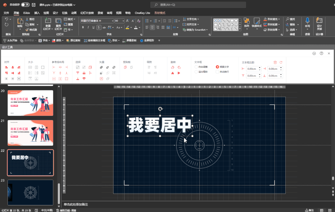Click the font color red underline button
Image resolution: width=335 pixels, height=212 pixels.
click(135, 28)
